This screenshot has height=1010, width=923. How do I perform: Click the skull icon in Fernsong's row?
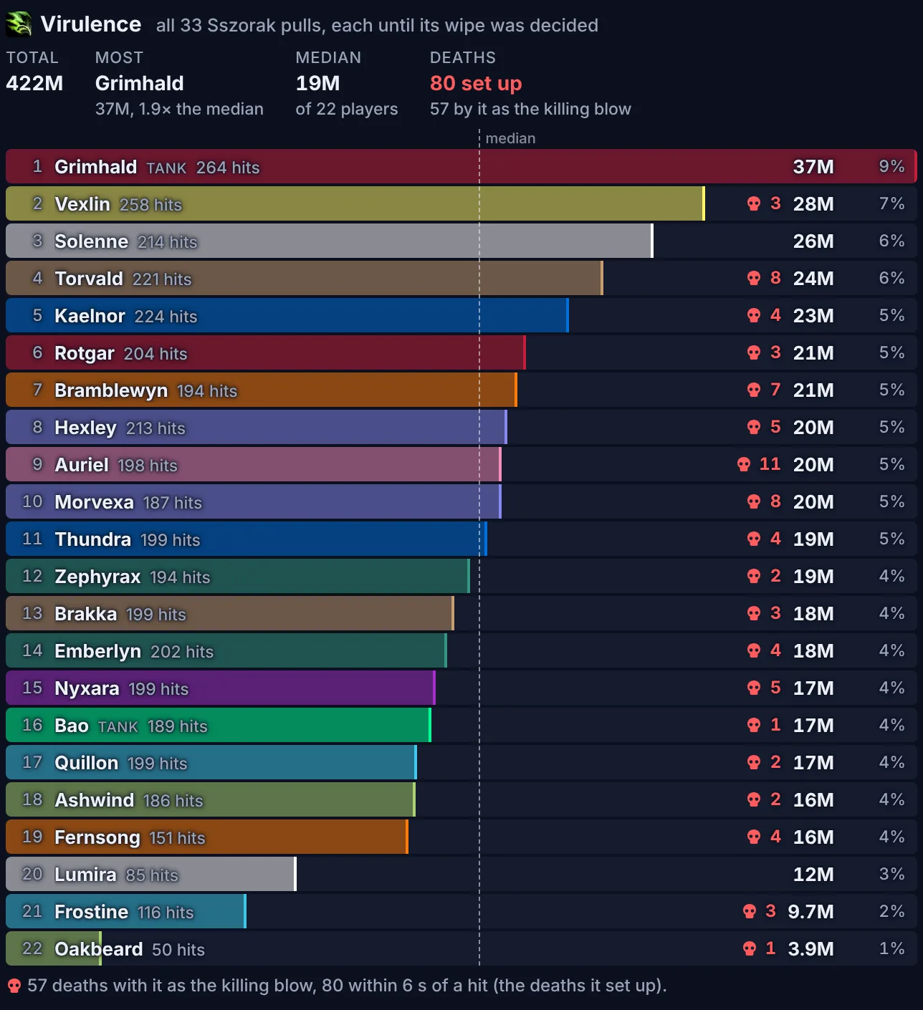(x=754, y=837)
